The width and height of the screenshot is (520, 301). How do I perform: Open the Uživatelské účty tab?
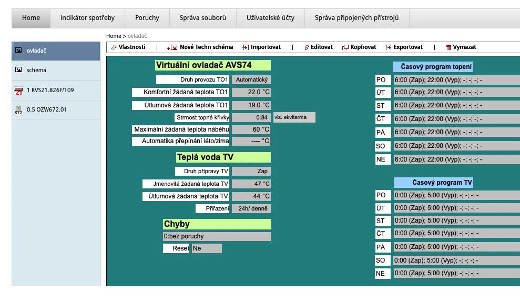pyautogui.click(x=270, y=18)
